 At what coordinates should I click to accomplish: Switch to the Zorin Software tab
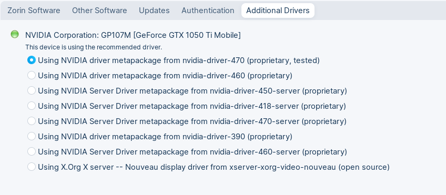34,11
